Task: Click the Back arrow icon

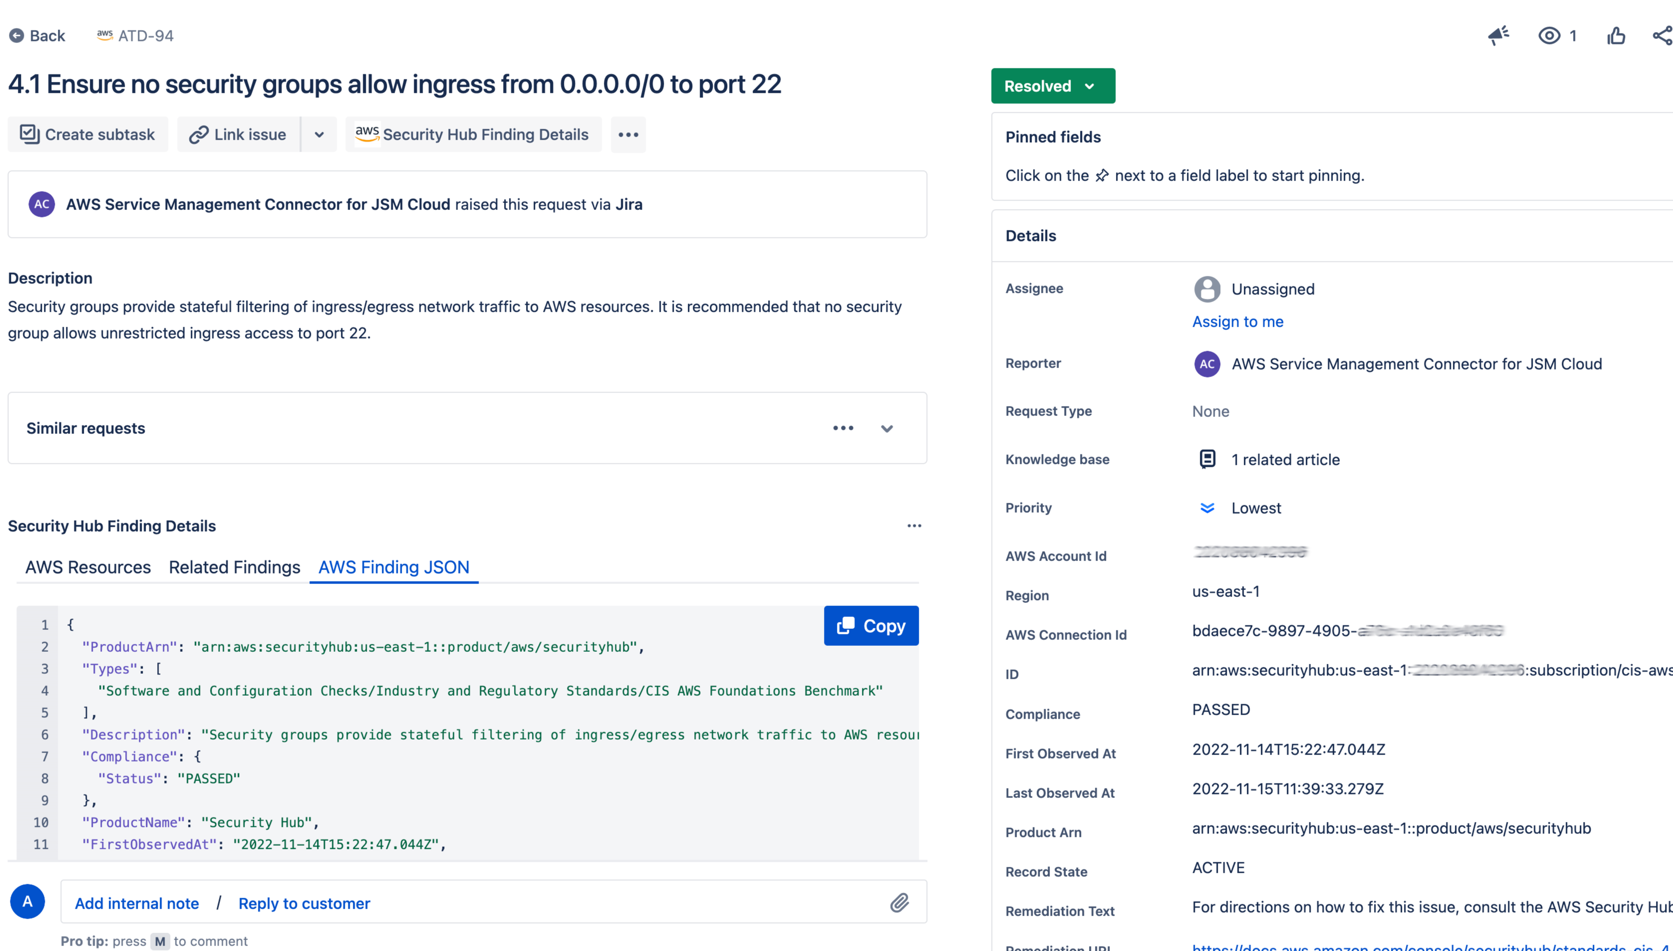Action: (x=17, y=36)
